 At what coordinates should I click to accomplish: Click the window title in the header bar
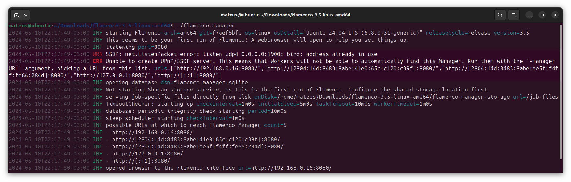285,15
